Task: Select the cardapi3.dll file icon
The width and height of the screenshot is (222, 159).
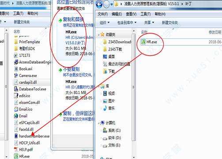Action: pos(16,82)
